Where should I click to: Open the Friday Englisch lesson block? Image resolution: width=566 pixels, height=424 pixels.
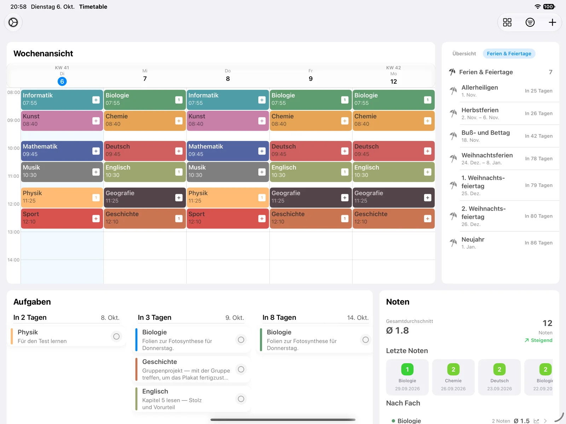tap(311, 172)
